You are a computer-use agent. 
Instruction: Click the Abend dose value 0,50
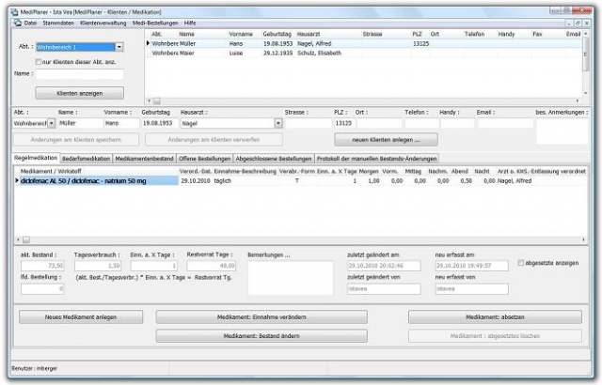point(467,181)
